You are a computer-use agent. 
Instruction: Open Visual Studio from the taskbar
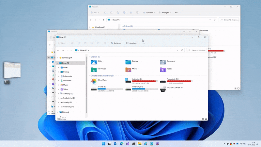point(128,144)
